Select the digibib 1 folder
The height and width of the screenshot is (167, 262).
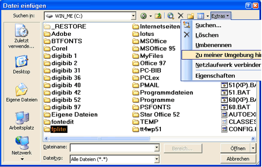pos(60,56)
